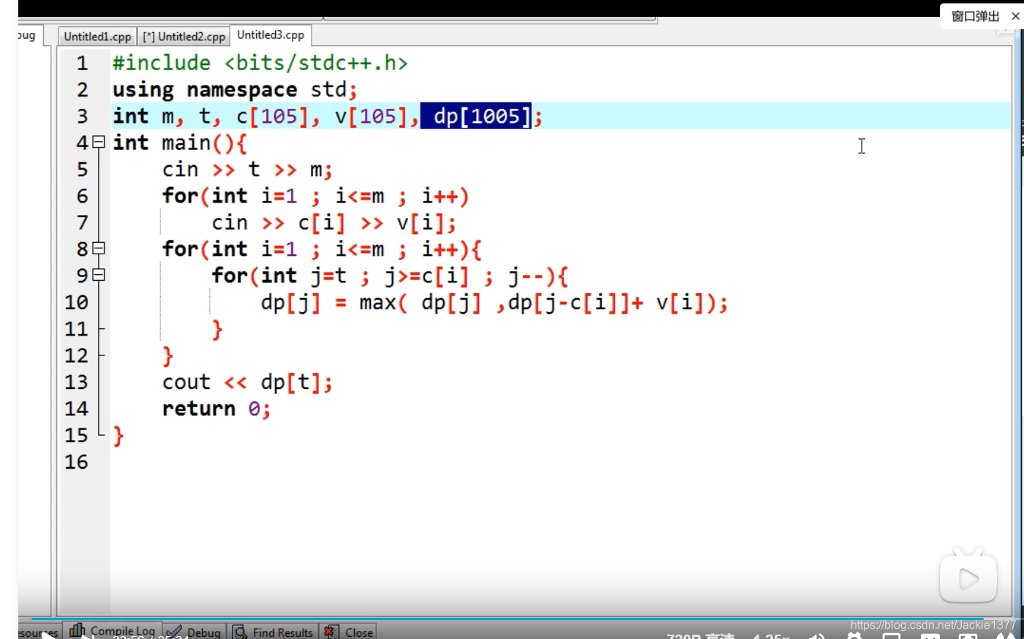Click 'c[105]' array declaration on line 3
Image resolution: width=1024 pixels, height=639 pixels.
tap(272, 116)
